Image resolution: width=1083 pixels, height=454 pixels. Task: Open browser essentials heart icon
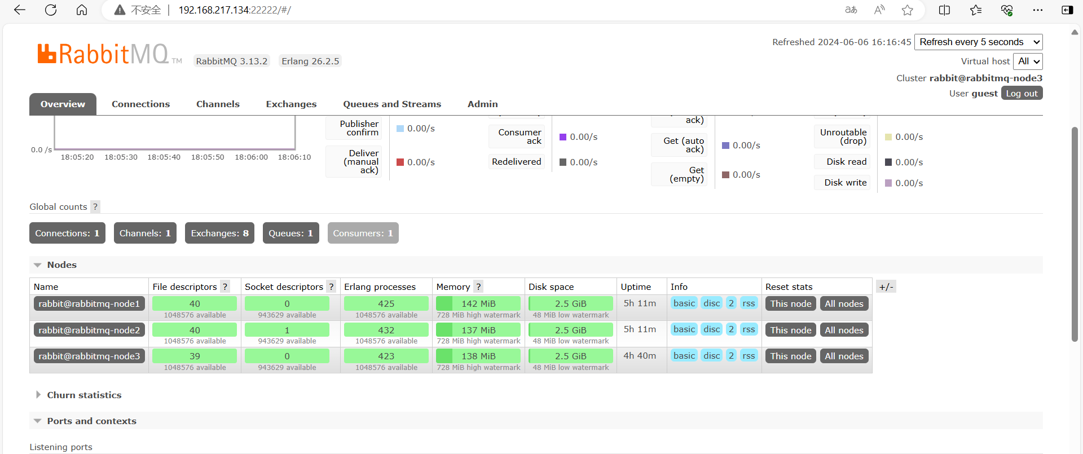[1007, 10]
